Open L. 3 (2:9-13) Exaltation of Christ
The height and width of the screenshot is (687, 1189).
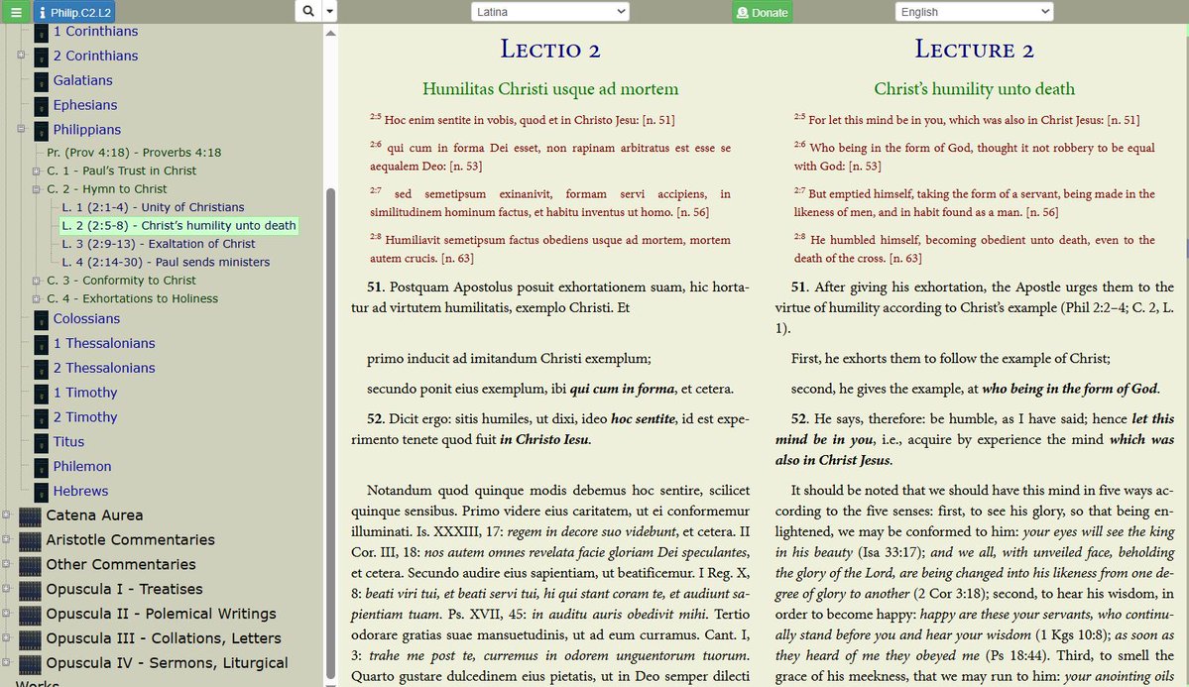[x=159, y=244]
